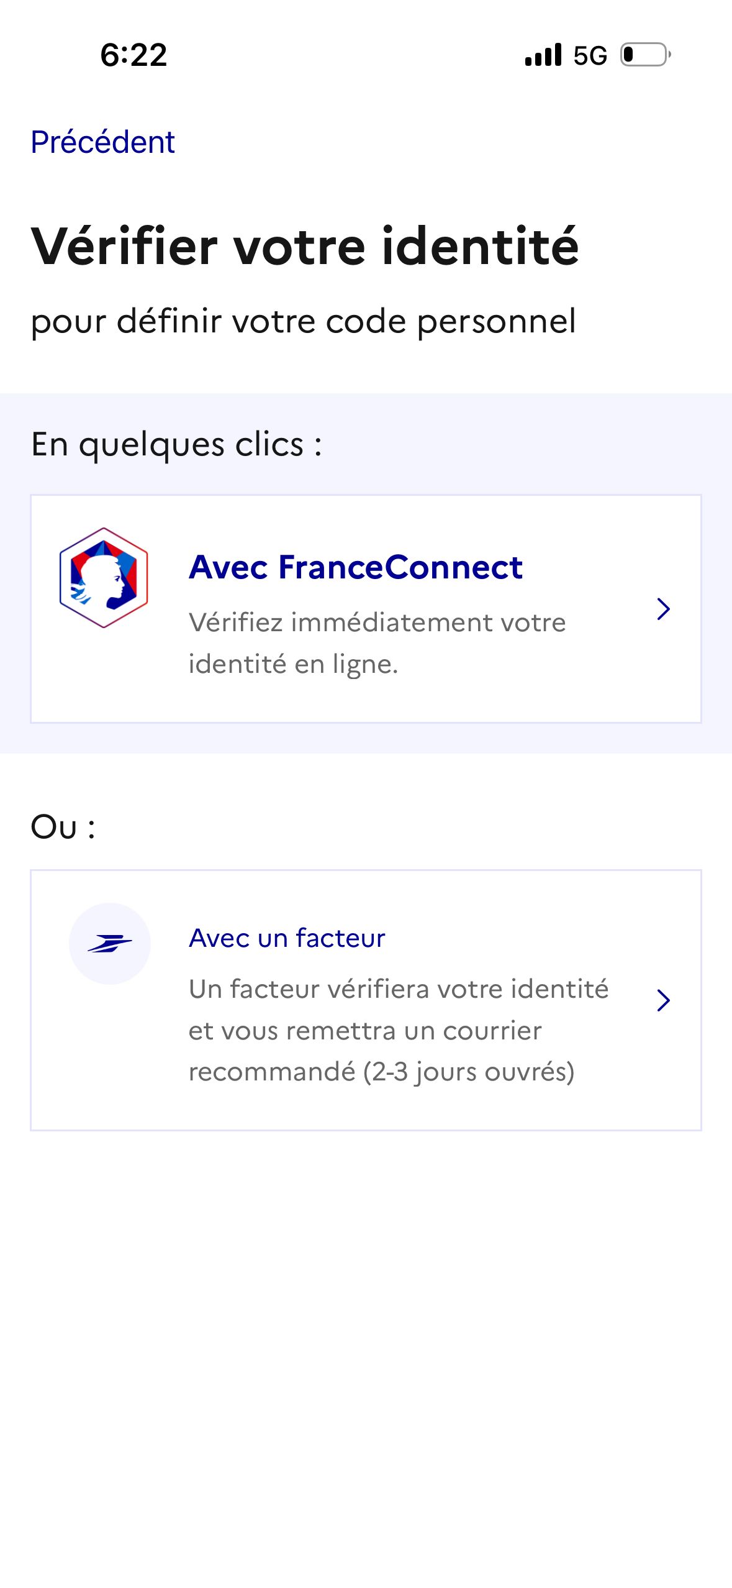Image resolution: width=732 pixels, height=1588 pixels.
Task: Tap the "Ou :" section label
Action: click(x=63, y=828)
